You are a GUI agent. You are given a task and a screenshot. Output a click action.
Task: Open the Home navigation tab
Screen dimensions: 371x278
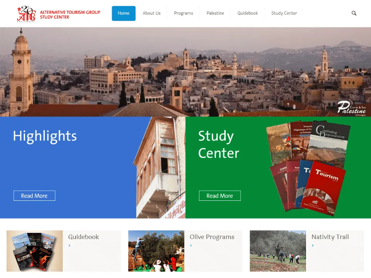point(124,13)
